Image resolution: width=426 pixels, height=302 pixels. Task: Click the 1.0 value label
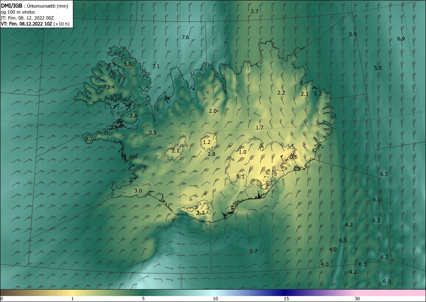coord(242,152)
